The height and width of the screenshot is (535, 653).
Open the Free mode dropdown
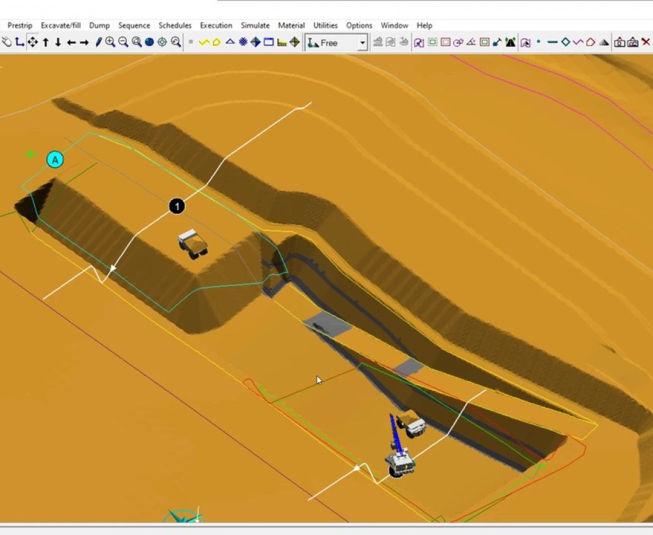click(363, 43)
